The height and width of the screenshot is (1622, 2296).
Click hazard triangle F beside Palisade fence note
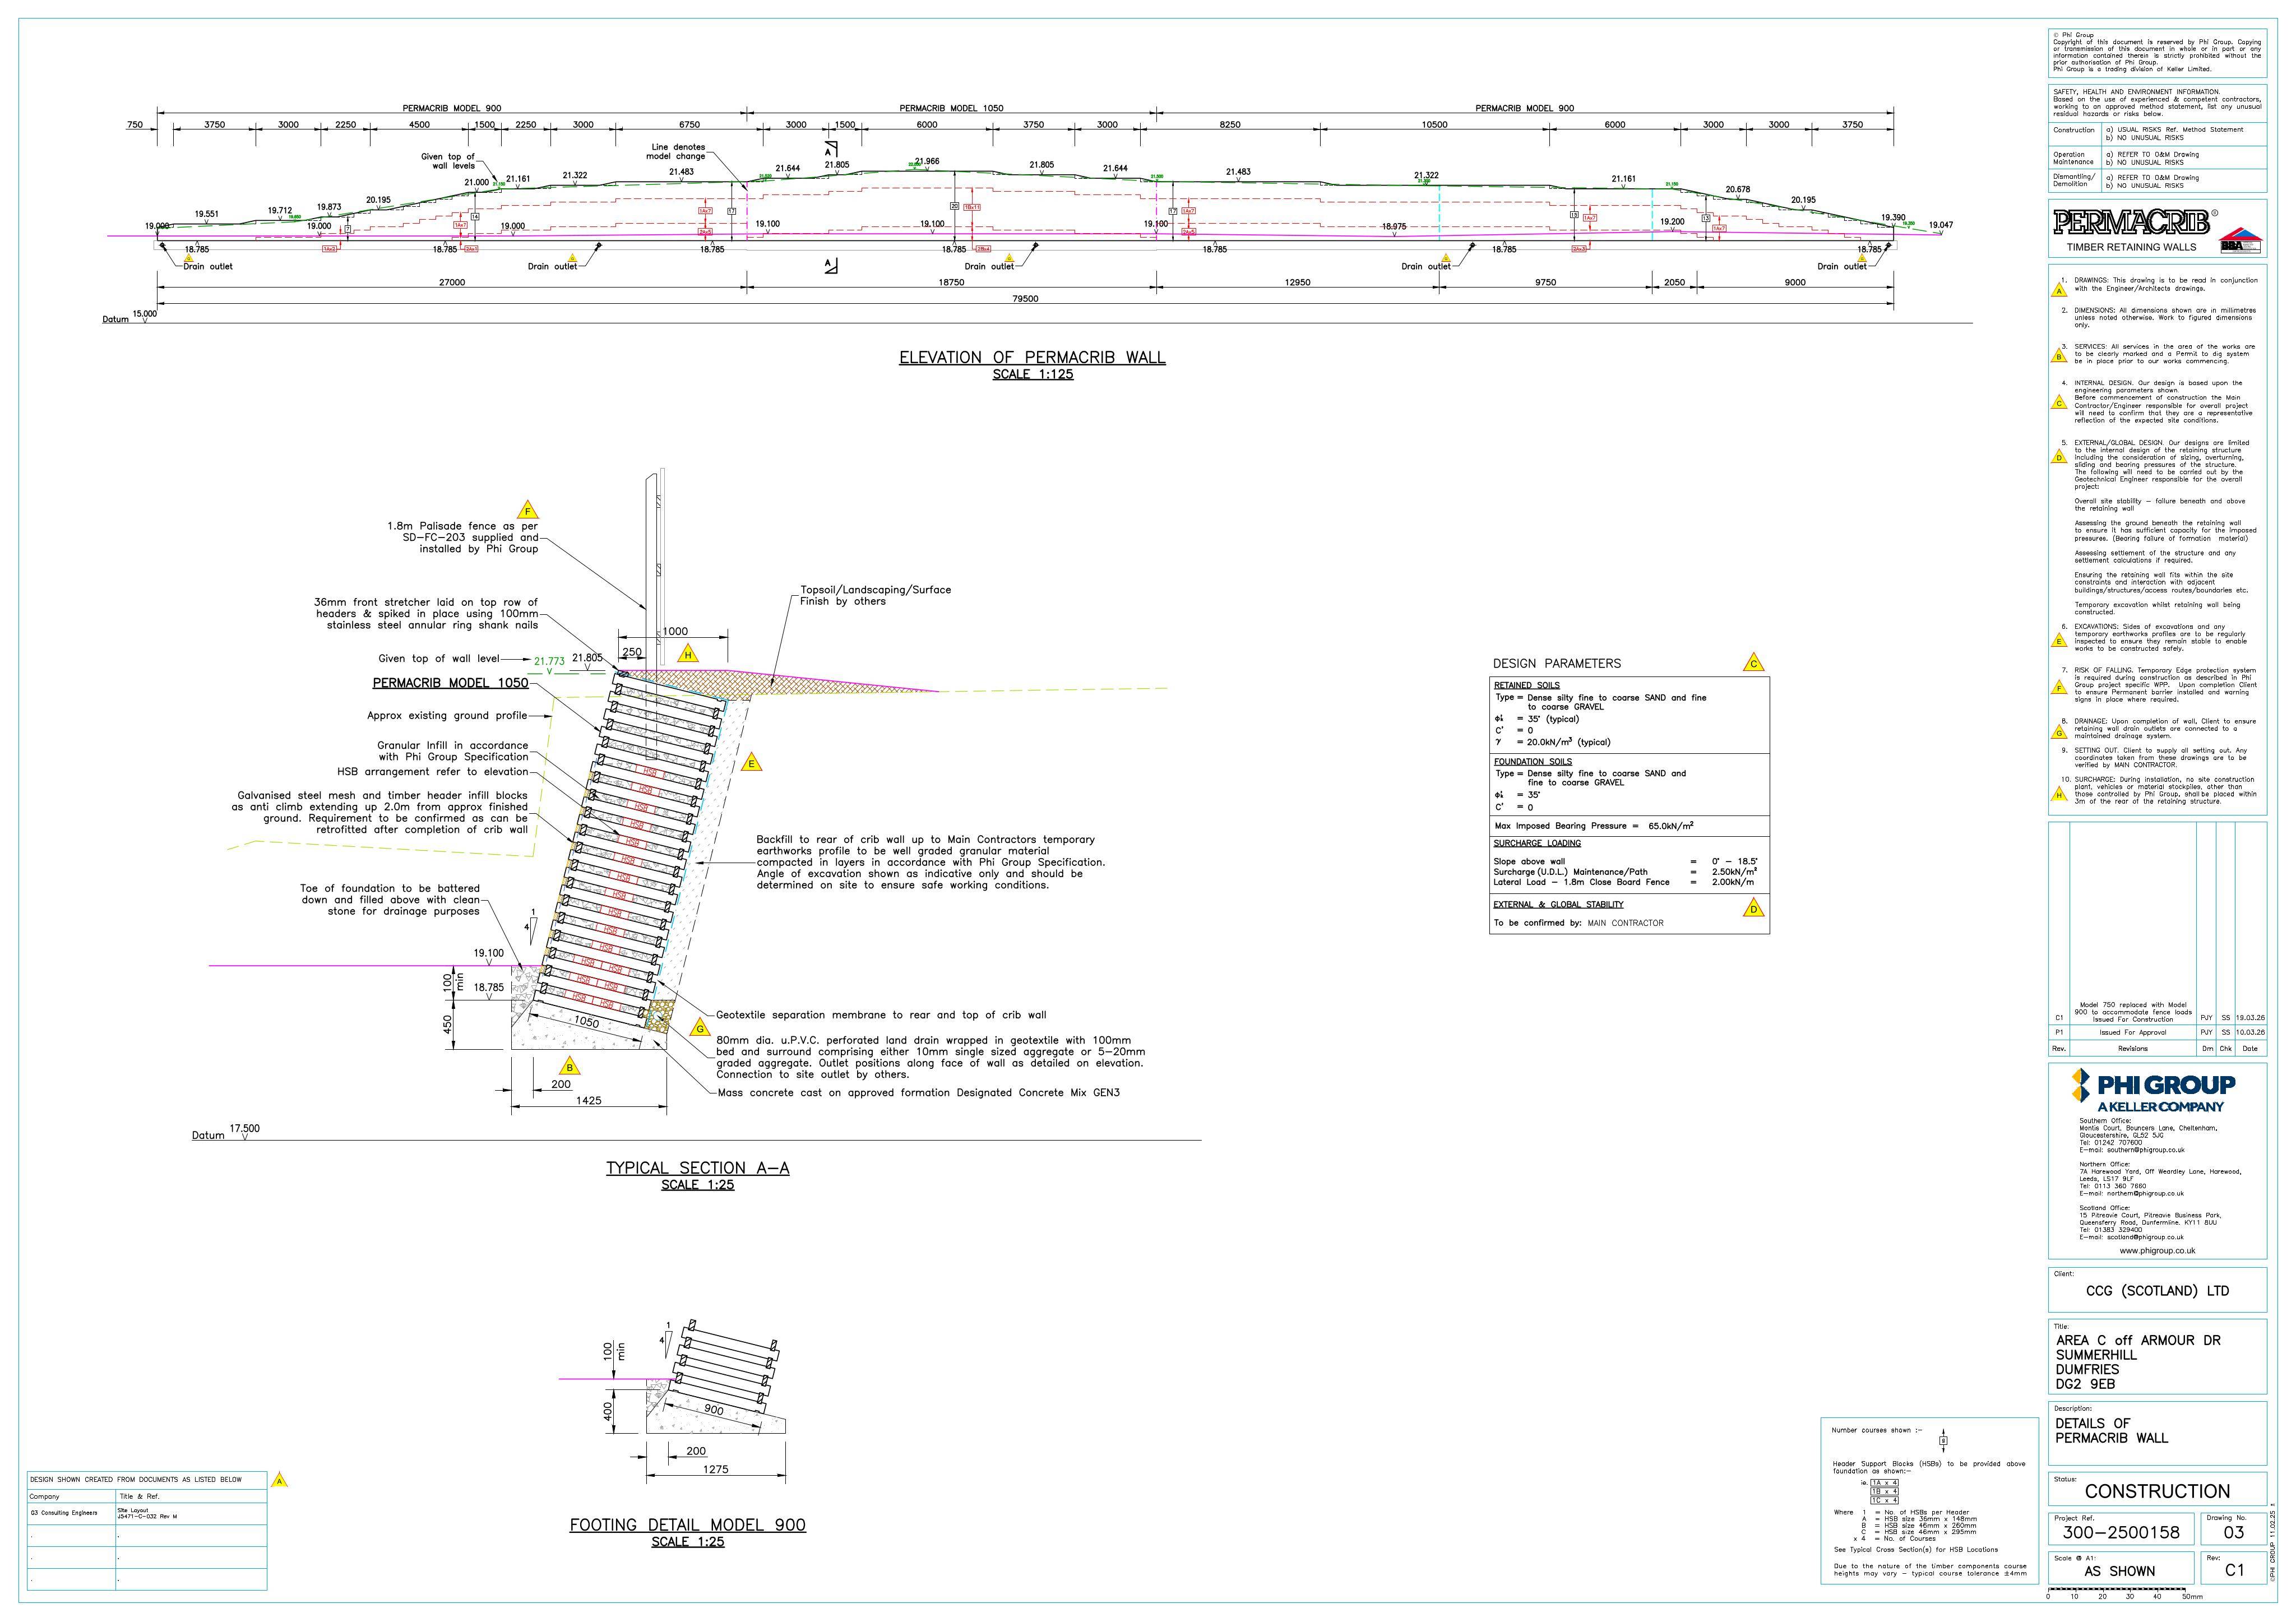point(527,510)
